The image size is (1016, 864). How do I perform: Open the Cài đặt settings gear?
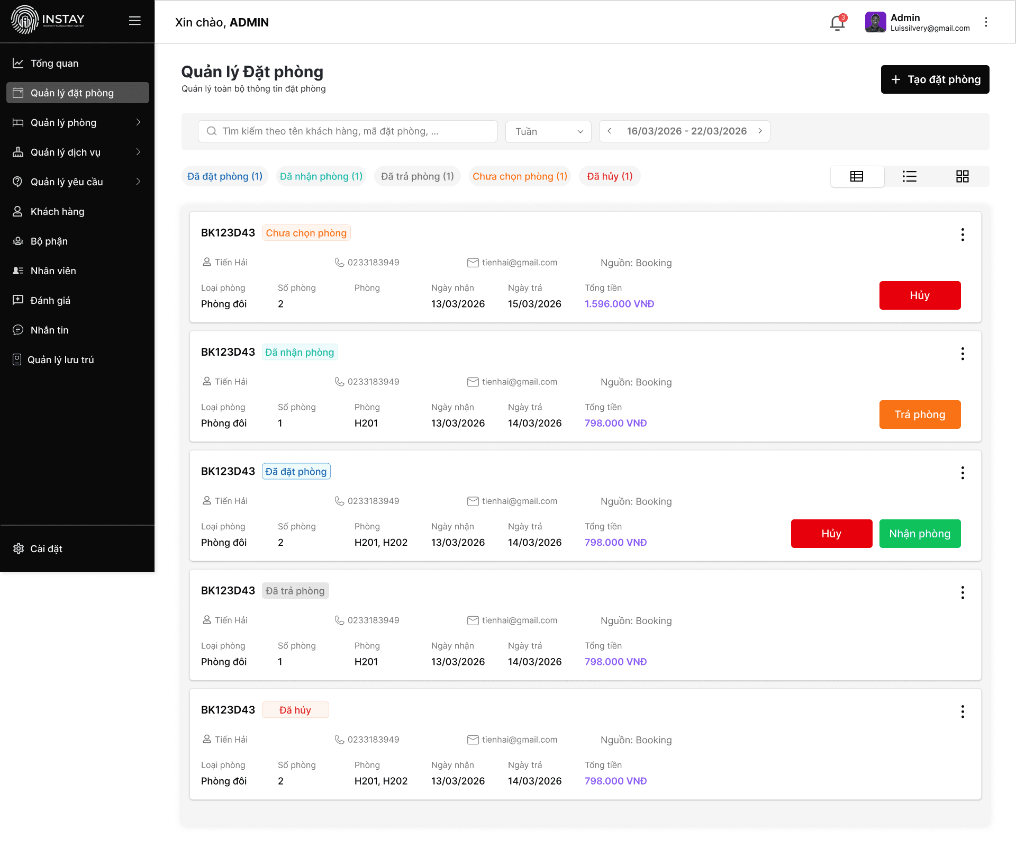(19, 548)
